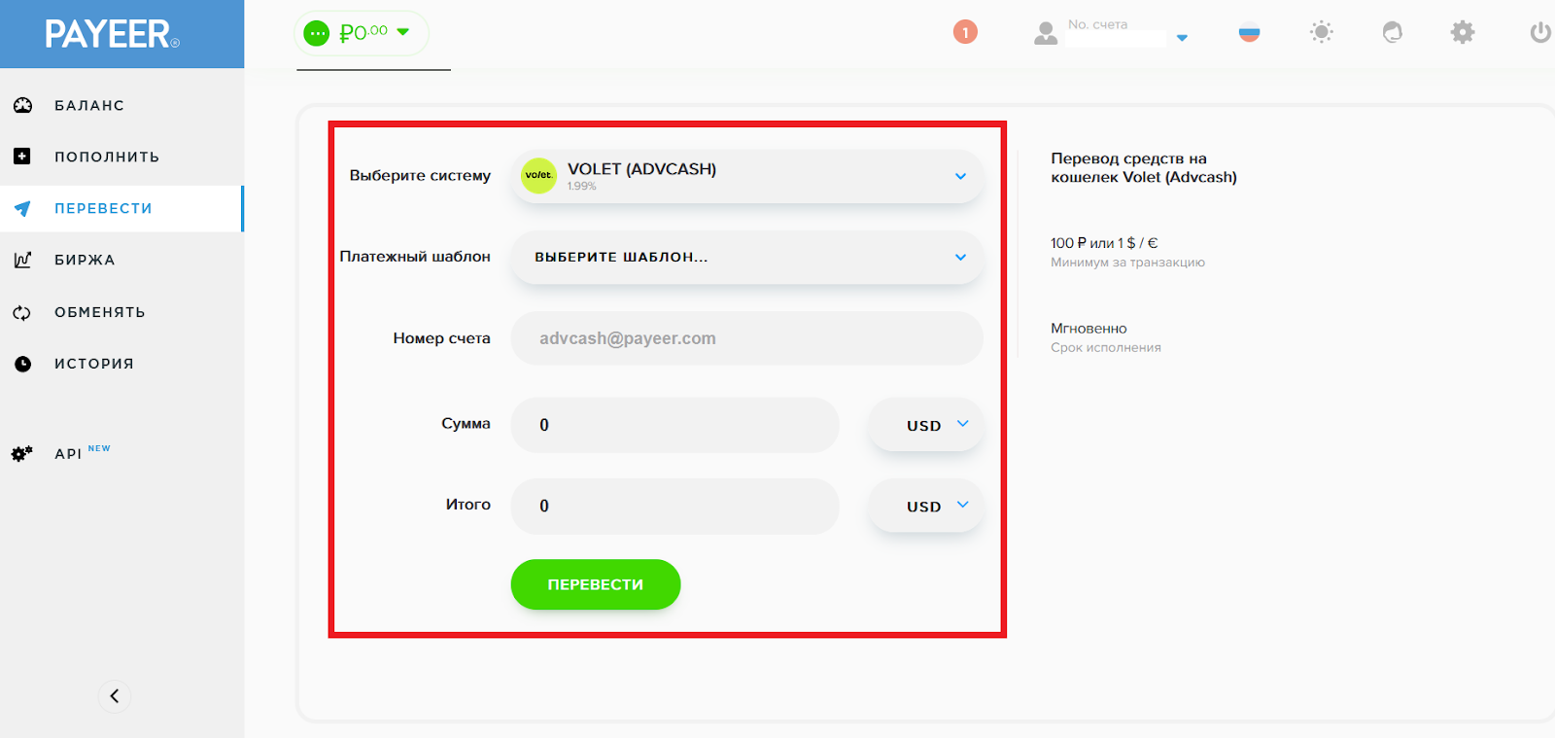
Task: Open settings gear icon
Action: (1463, 32)
